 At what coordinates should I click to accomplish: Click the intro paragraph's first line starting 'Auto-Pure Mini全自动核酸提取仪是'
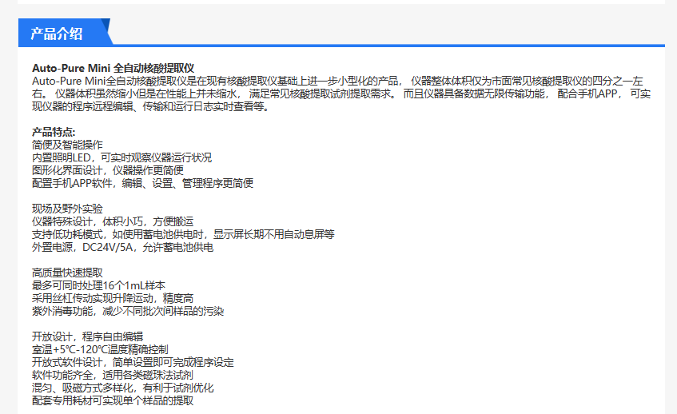pos(337,81)
